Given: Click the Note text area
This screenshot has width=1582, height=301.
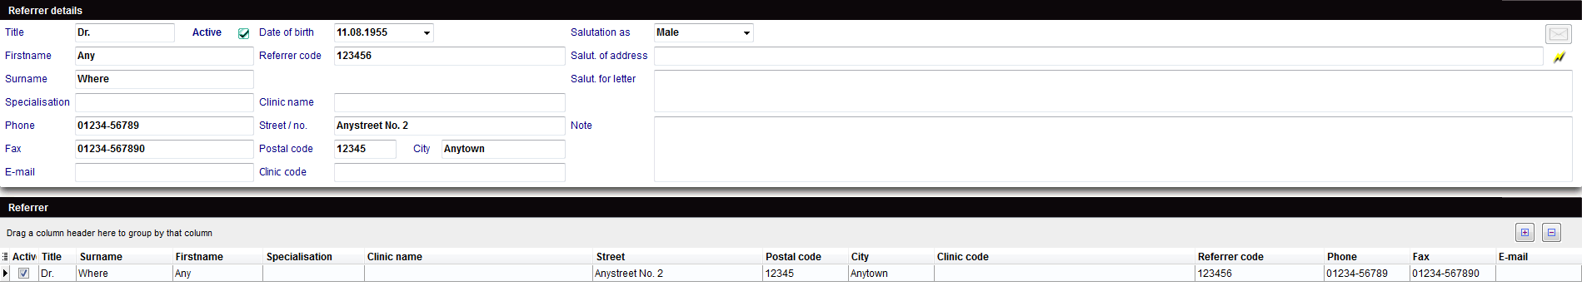Looking at the screenshot, I should pos(1113,149).
